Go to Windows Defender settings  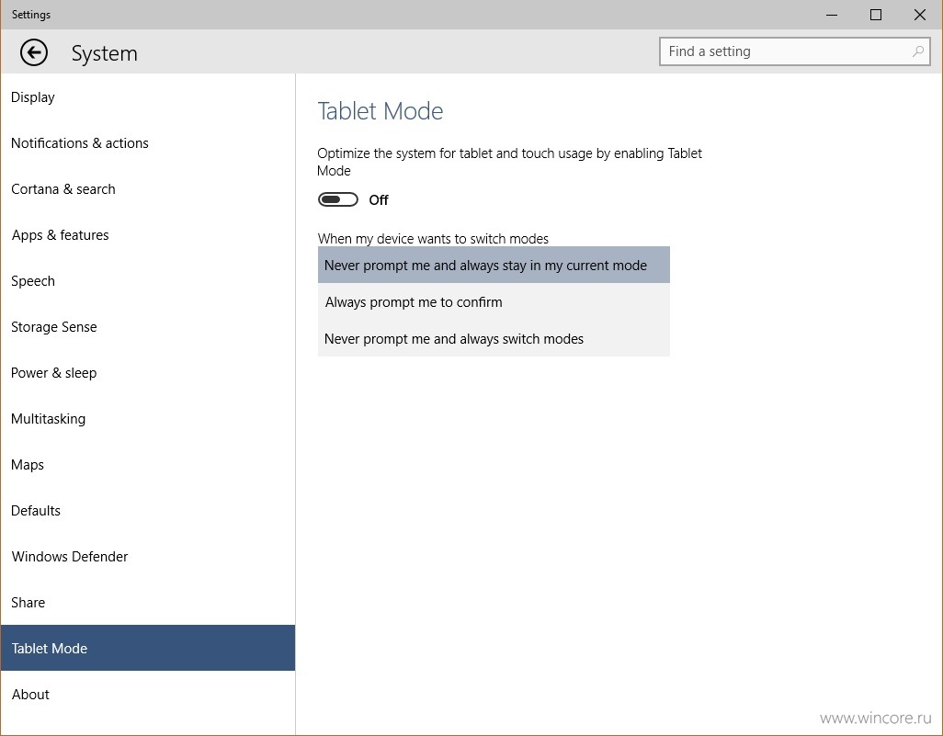point(148,557)
